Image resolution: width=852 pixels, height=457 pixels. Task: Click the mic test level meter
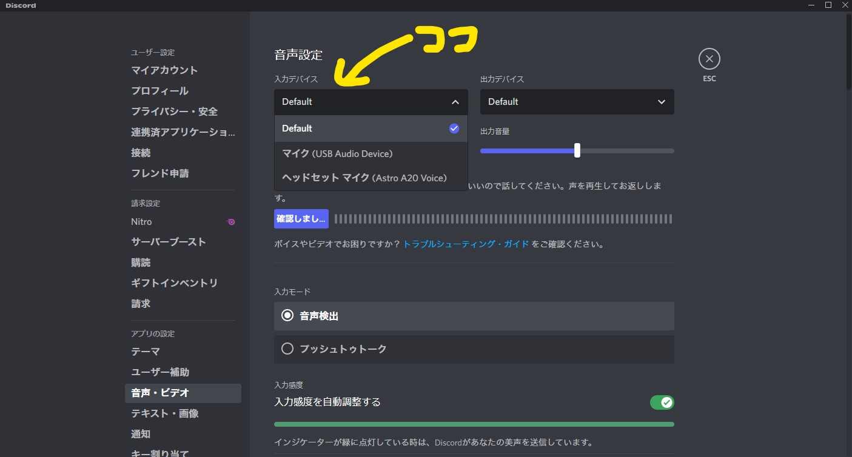(503, 219)
